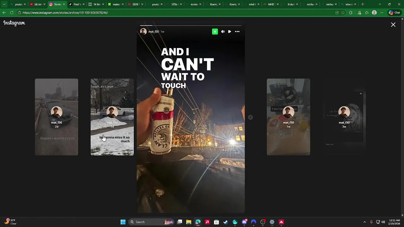Click the microphone tray icon
Screen dimensions: 404x227
click(x=371, y=222)
